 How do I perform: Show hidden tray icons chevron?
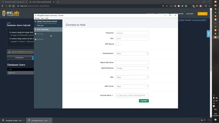click(214, 95)
